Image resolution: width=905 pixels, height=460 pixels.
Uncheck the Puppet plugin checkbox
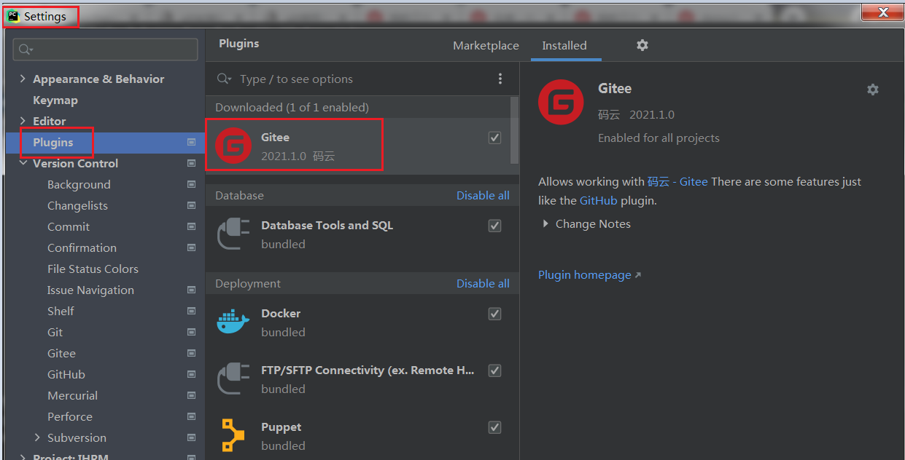coord(494,427)
